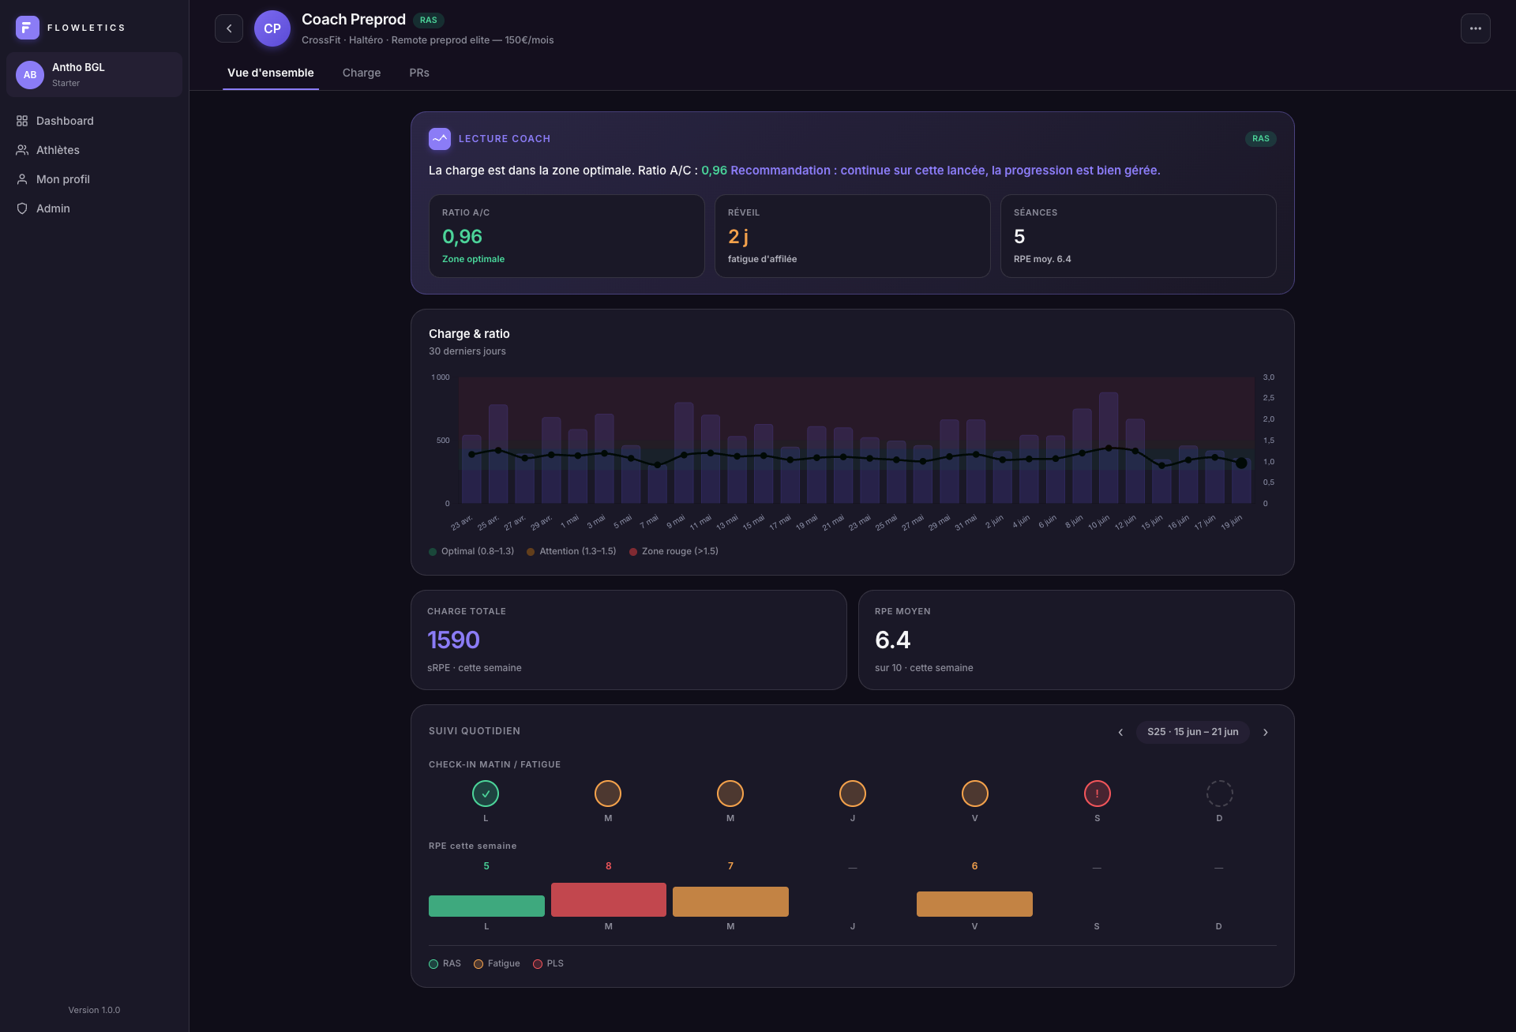1516x1032 pixels.
Task: Switch to the PRs tab
Action: click(419, 73)
